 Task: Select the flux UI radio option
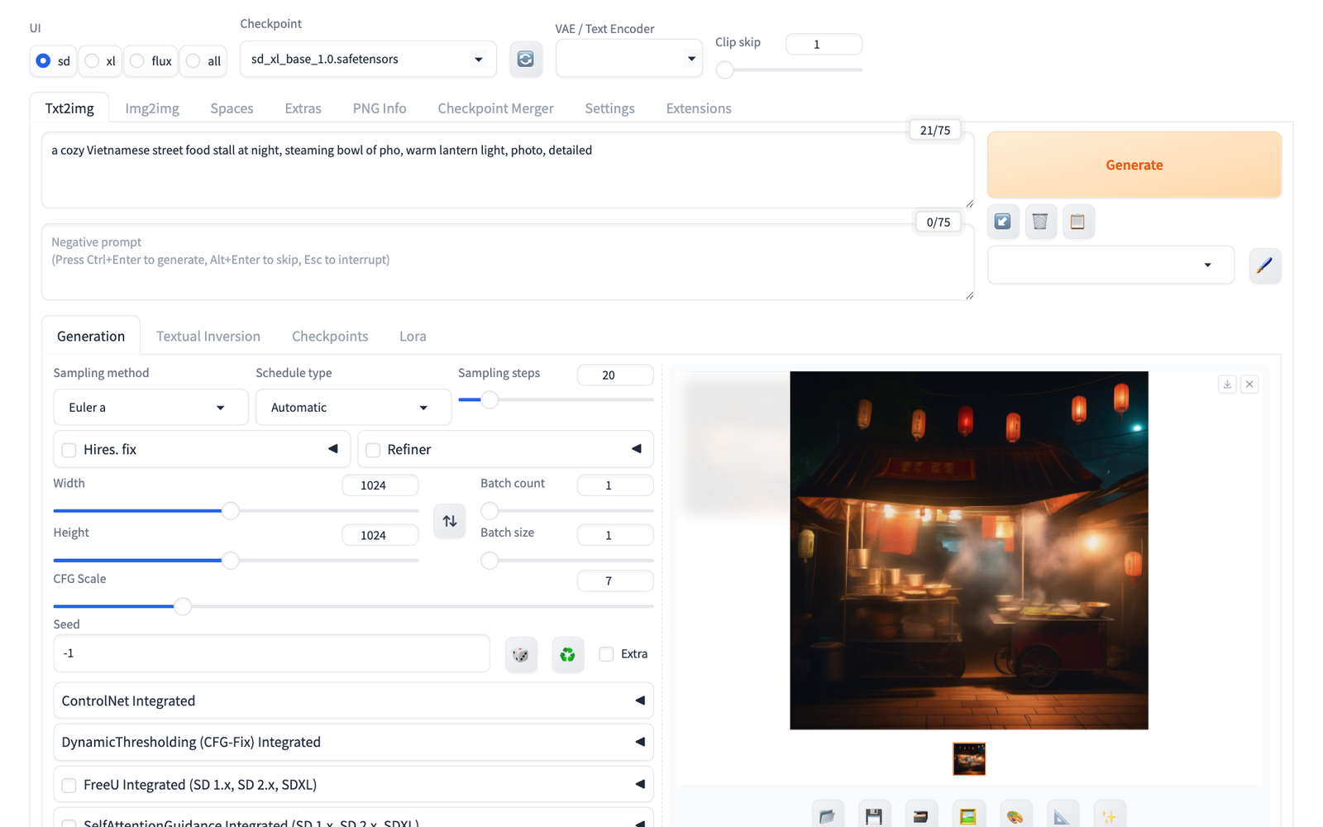click(150, 61)
